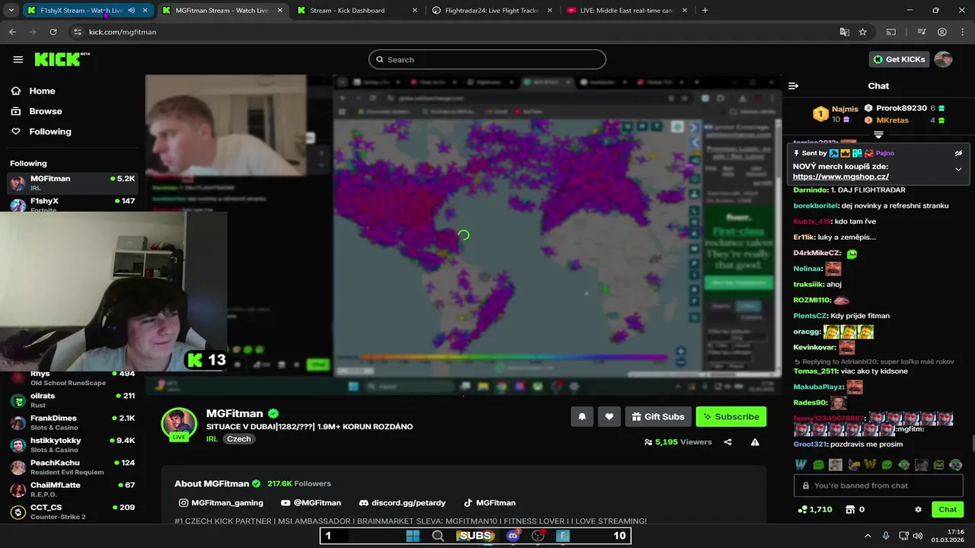Click the green Subscribe button
975x548 pixels.
(731, 416)
